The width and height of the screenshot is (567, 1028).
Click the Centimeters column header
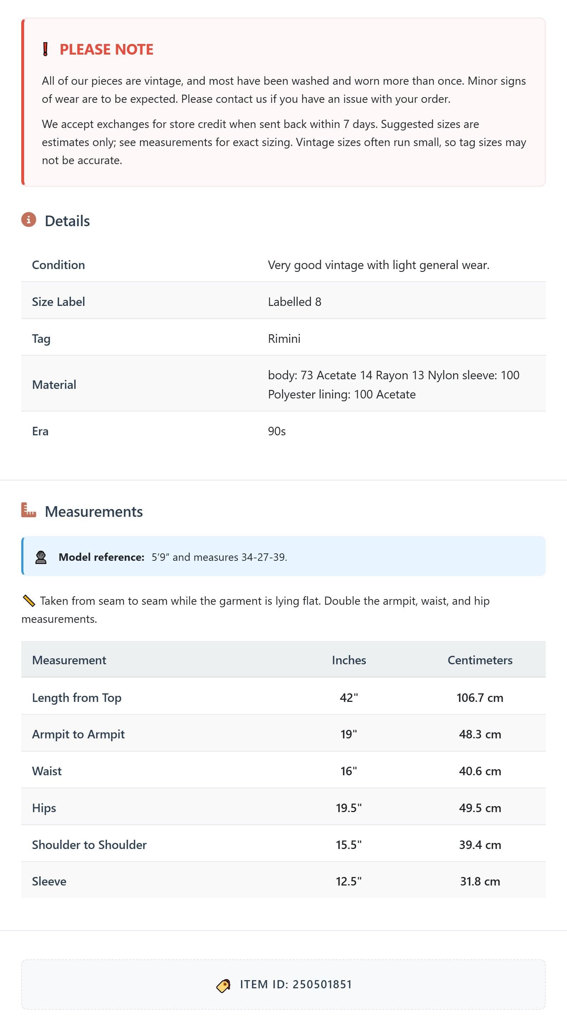(480, 660)
